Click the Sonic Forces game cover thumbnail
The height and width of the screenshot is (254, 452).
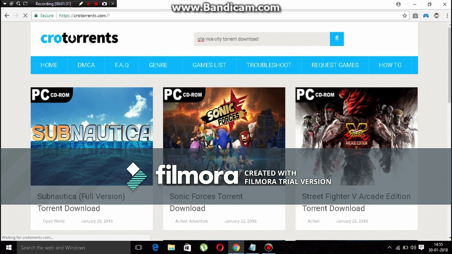tap(224, 137)
